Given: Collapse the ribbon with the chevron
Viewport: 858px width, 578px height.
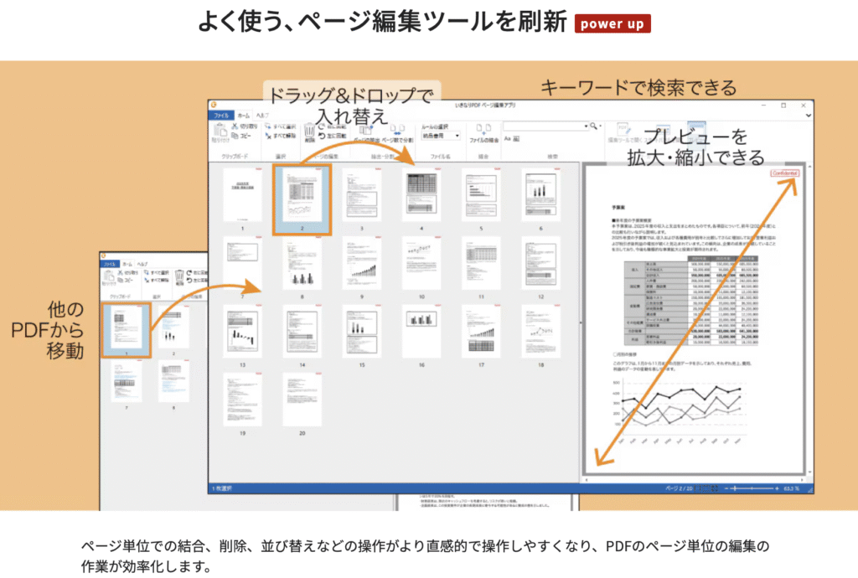Looking at the screenshot, I should [809, 116].
